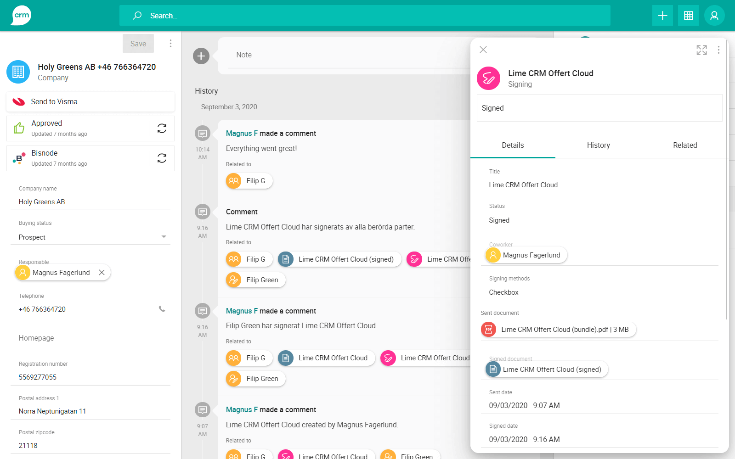Open Magnus F link in Filip Green har signerat comment
This screenshot has height=459, width=735.
coord(242,311)
